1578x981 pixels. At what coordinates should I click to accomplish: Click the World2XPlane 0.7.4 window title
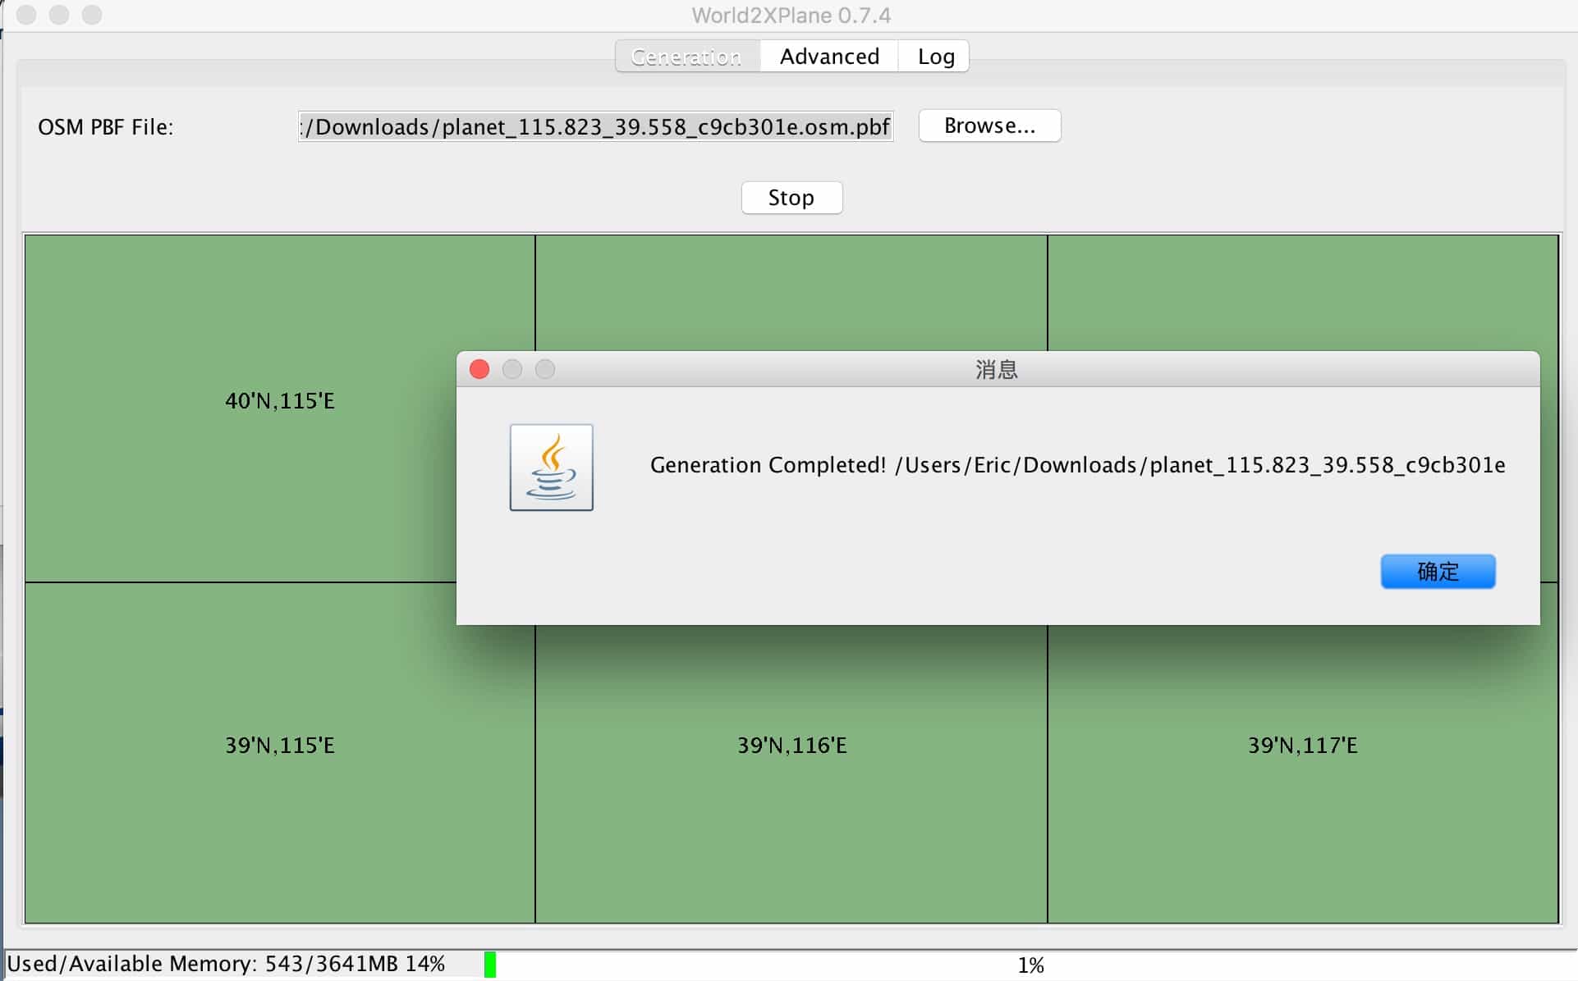pos(791,16)
